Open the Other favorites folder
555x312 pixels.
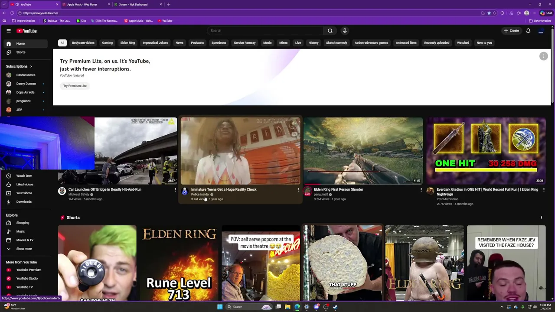click(540, 21)
